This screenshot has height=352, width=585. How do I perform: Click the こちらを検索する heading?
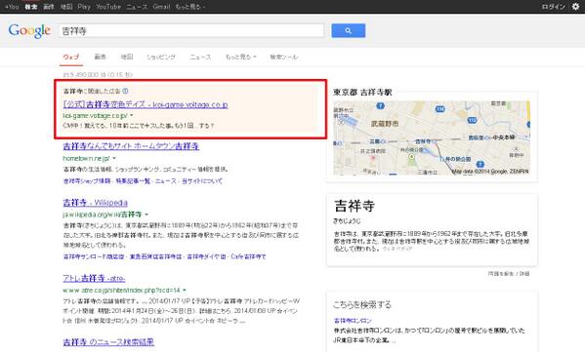[362, 304]
